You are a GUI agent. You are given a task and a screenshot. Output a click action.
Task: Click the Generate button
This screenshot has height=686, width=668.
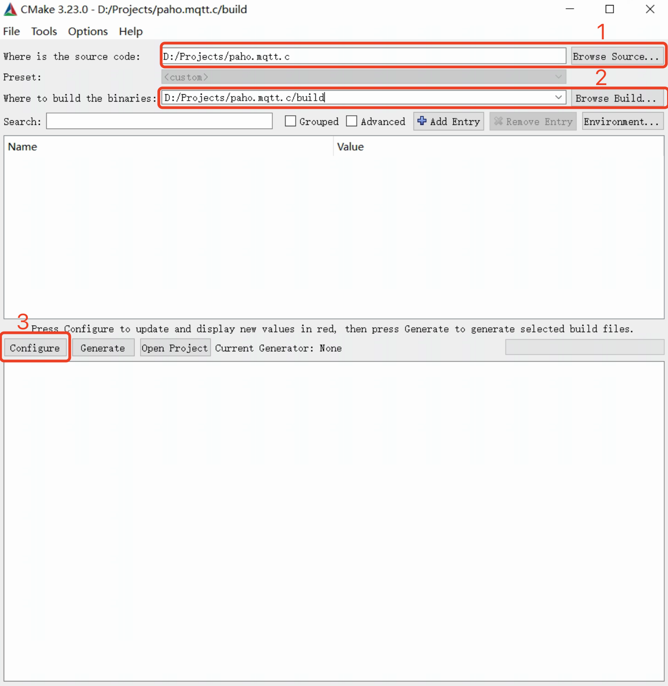pos(103,348)
